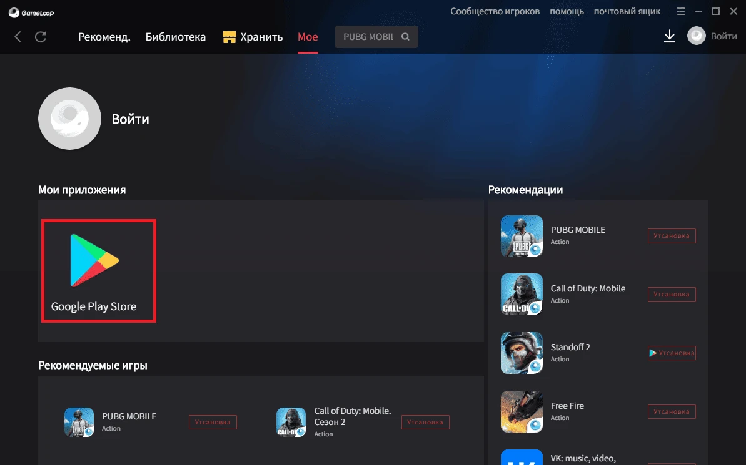Screen dimensions: 746x465
Task: Install PUBG MOBILE from Рекомендации list
Action: [672, 236]
